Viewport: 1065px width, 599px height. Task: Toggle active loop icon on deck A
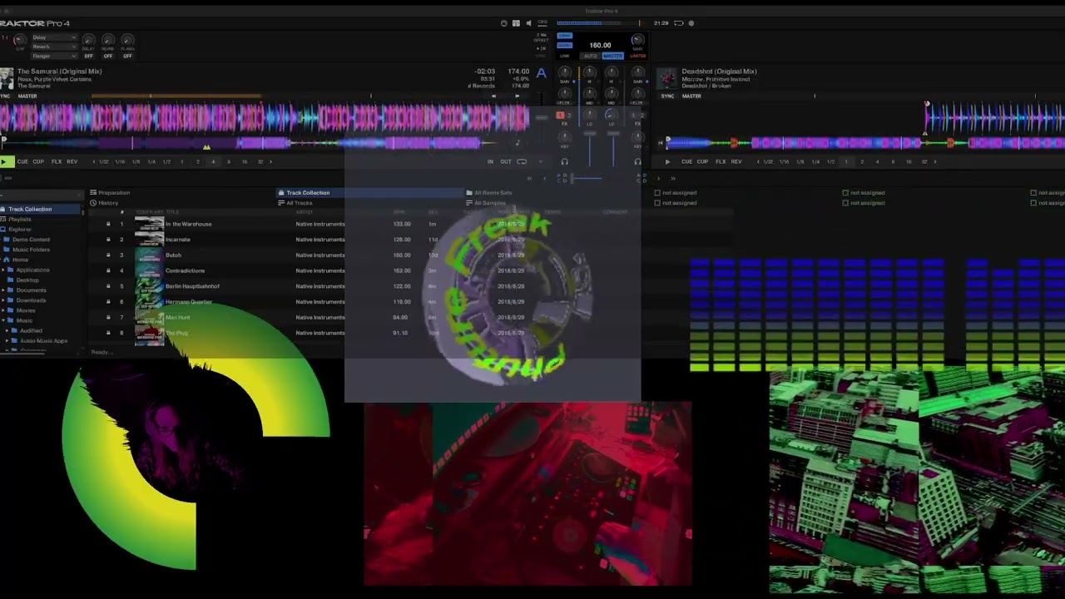(x=522, y=161)
